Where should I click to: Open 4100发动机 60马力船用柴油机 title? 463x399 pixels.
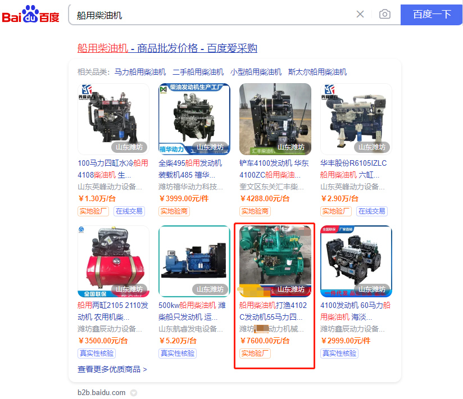click(356, 311)
